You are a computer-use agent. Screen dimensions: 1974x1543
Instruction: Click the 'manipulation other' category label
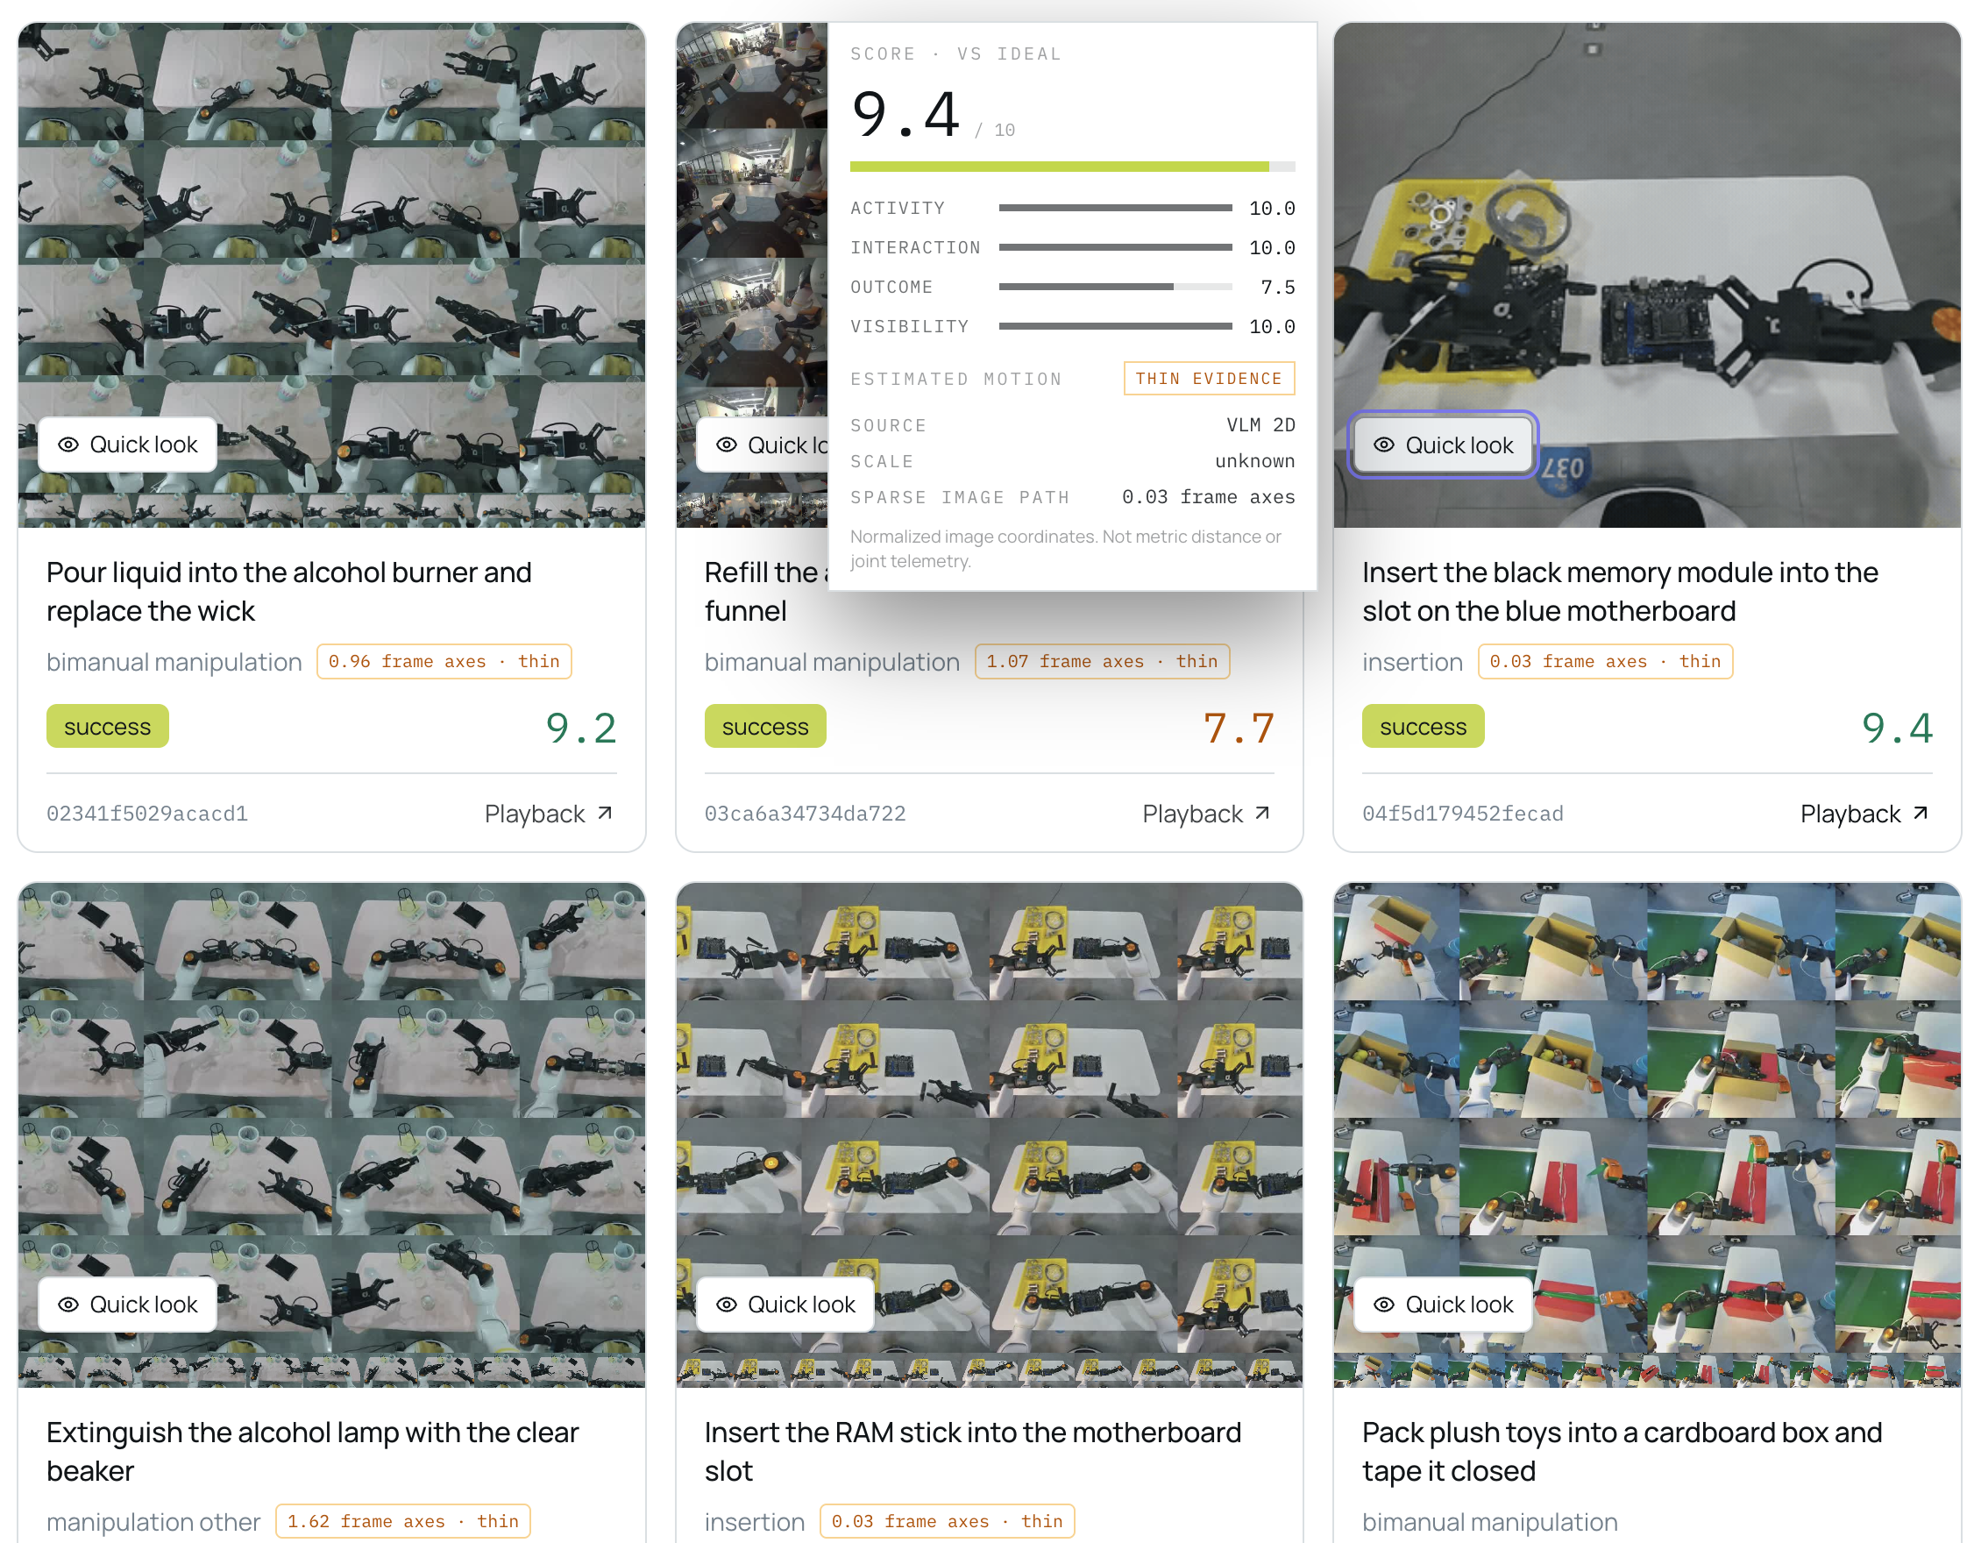(153, 1522)
